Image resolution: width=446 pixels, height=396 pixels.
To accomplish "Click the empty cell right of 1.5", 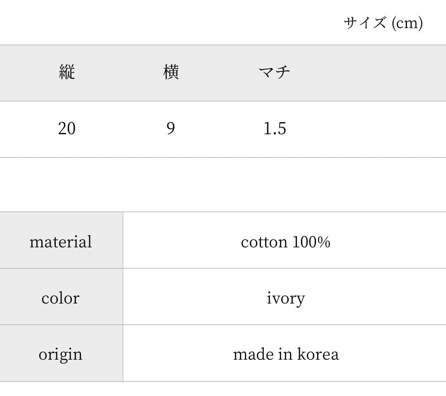I will [378, 129].
